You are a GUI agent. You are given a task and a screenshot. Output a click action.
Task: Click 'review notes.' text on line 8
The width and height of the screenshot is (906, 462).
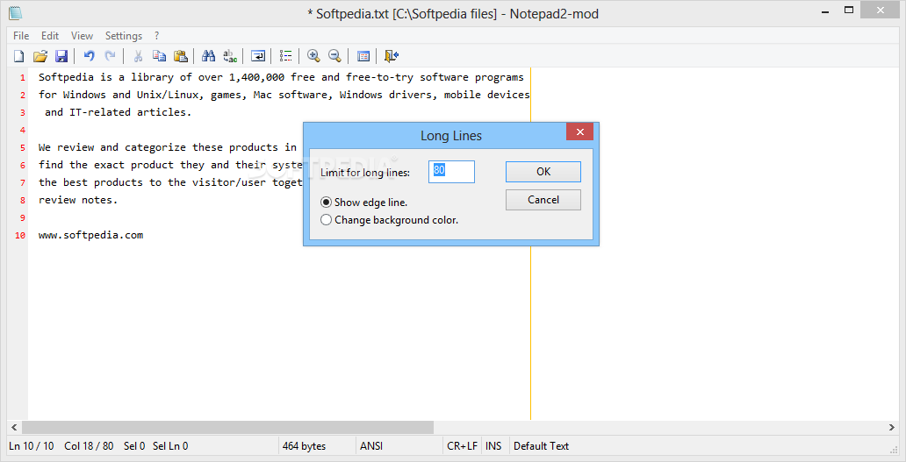coord(78,200)
